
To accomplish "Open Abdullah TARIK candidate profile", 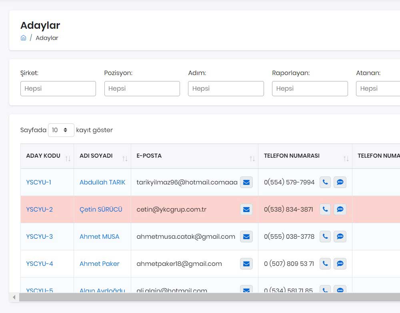I will [102, 182].
